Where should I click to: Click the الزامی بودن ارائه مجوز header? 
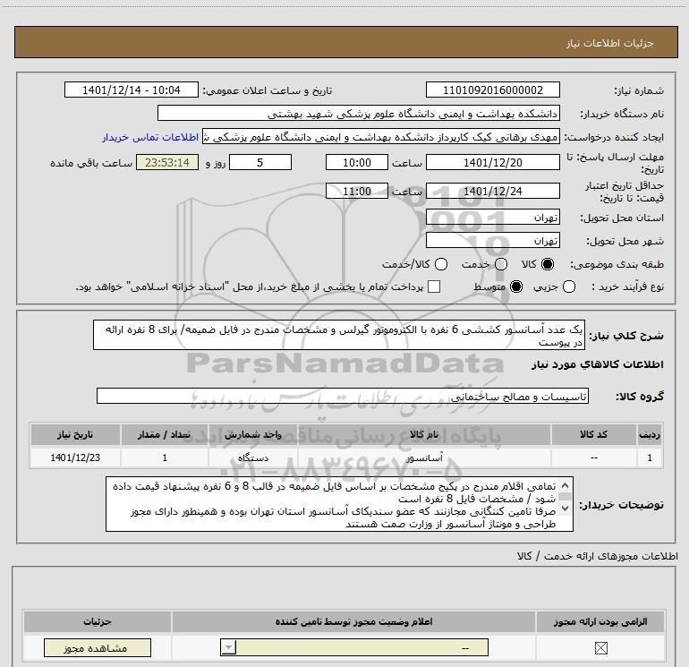[x=600, y=621]
